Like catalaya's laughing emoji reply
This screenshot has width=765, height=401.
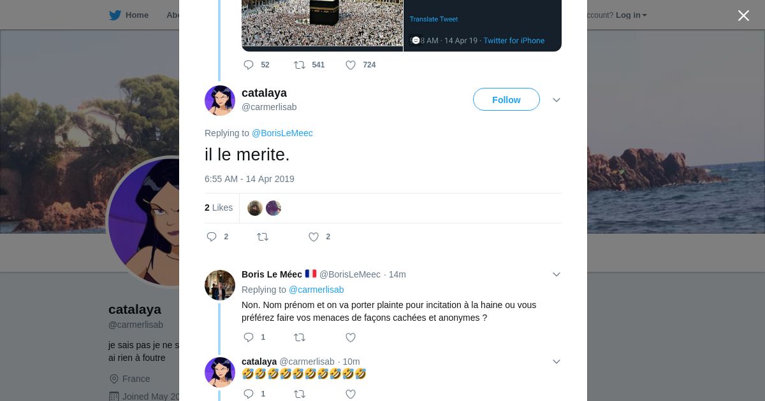[x=351, y=395]
